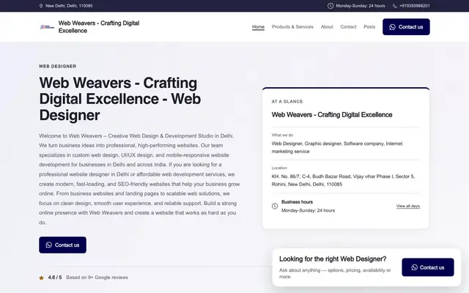Click the location pin icon in top bar
Image resolution: width=469 pixels, height=293 pixels.
[41, 6]
